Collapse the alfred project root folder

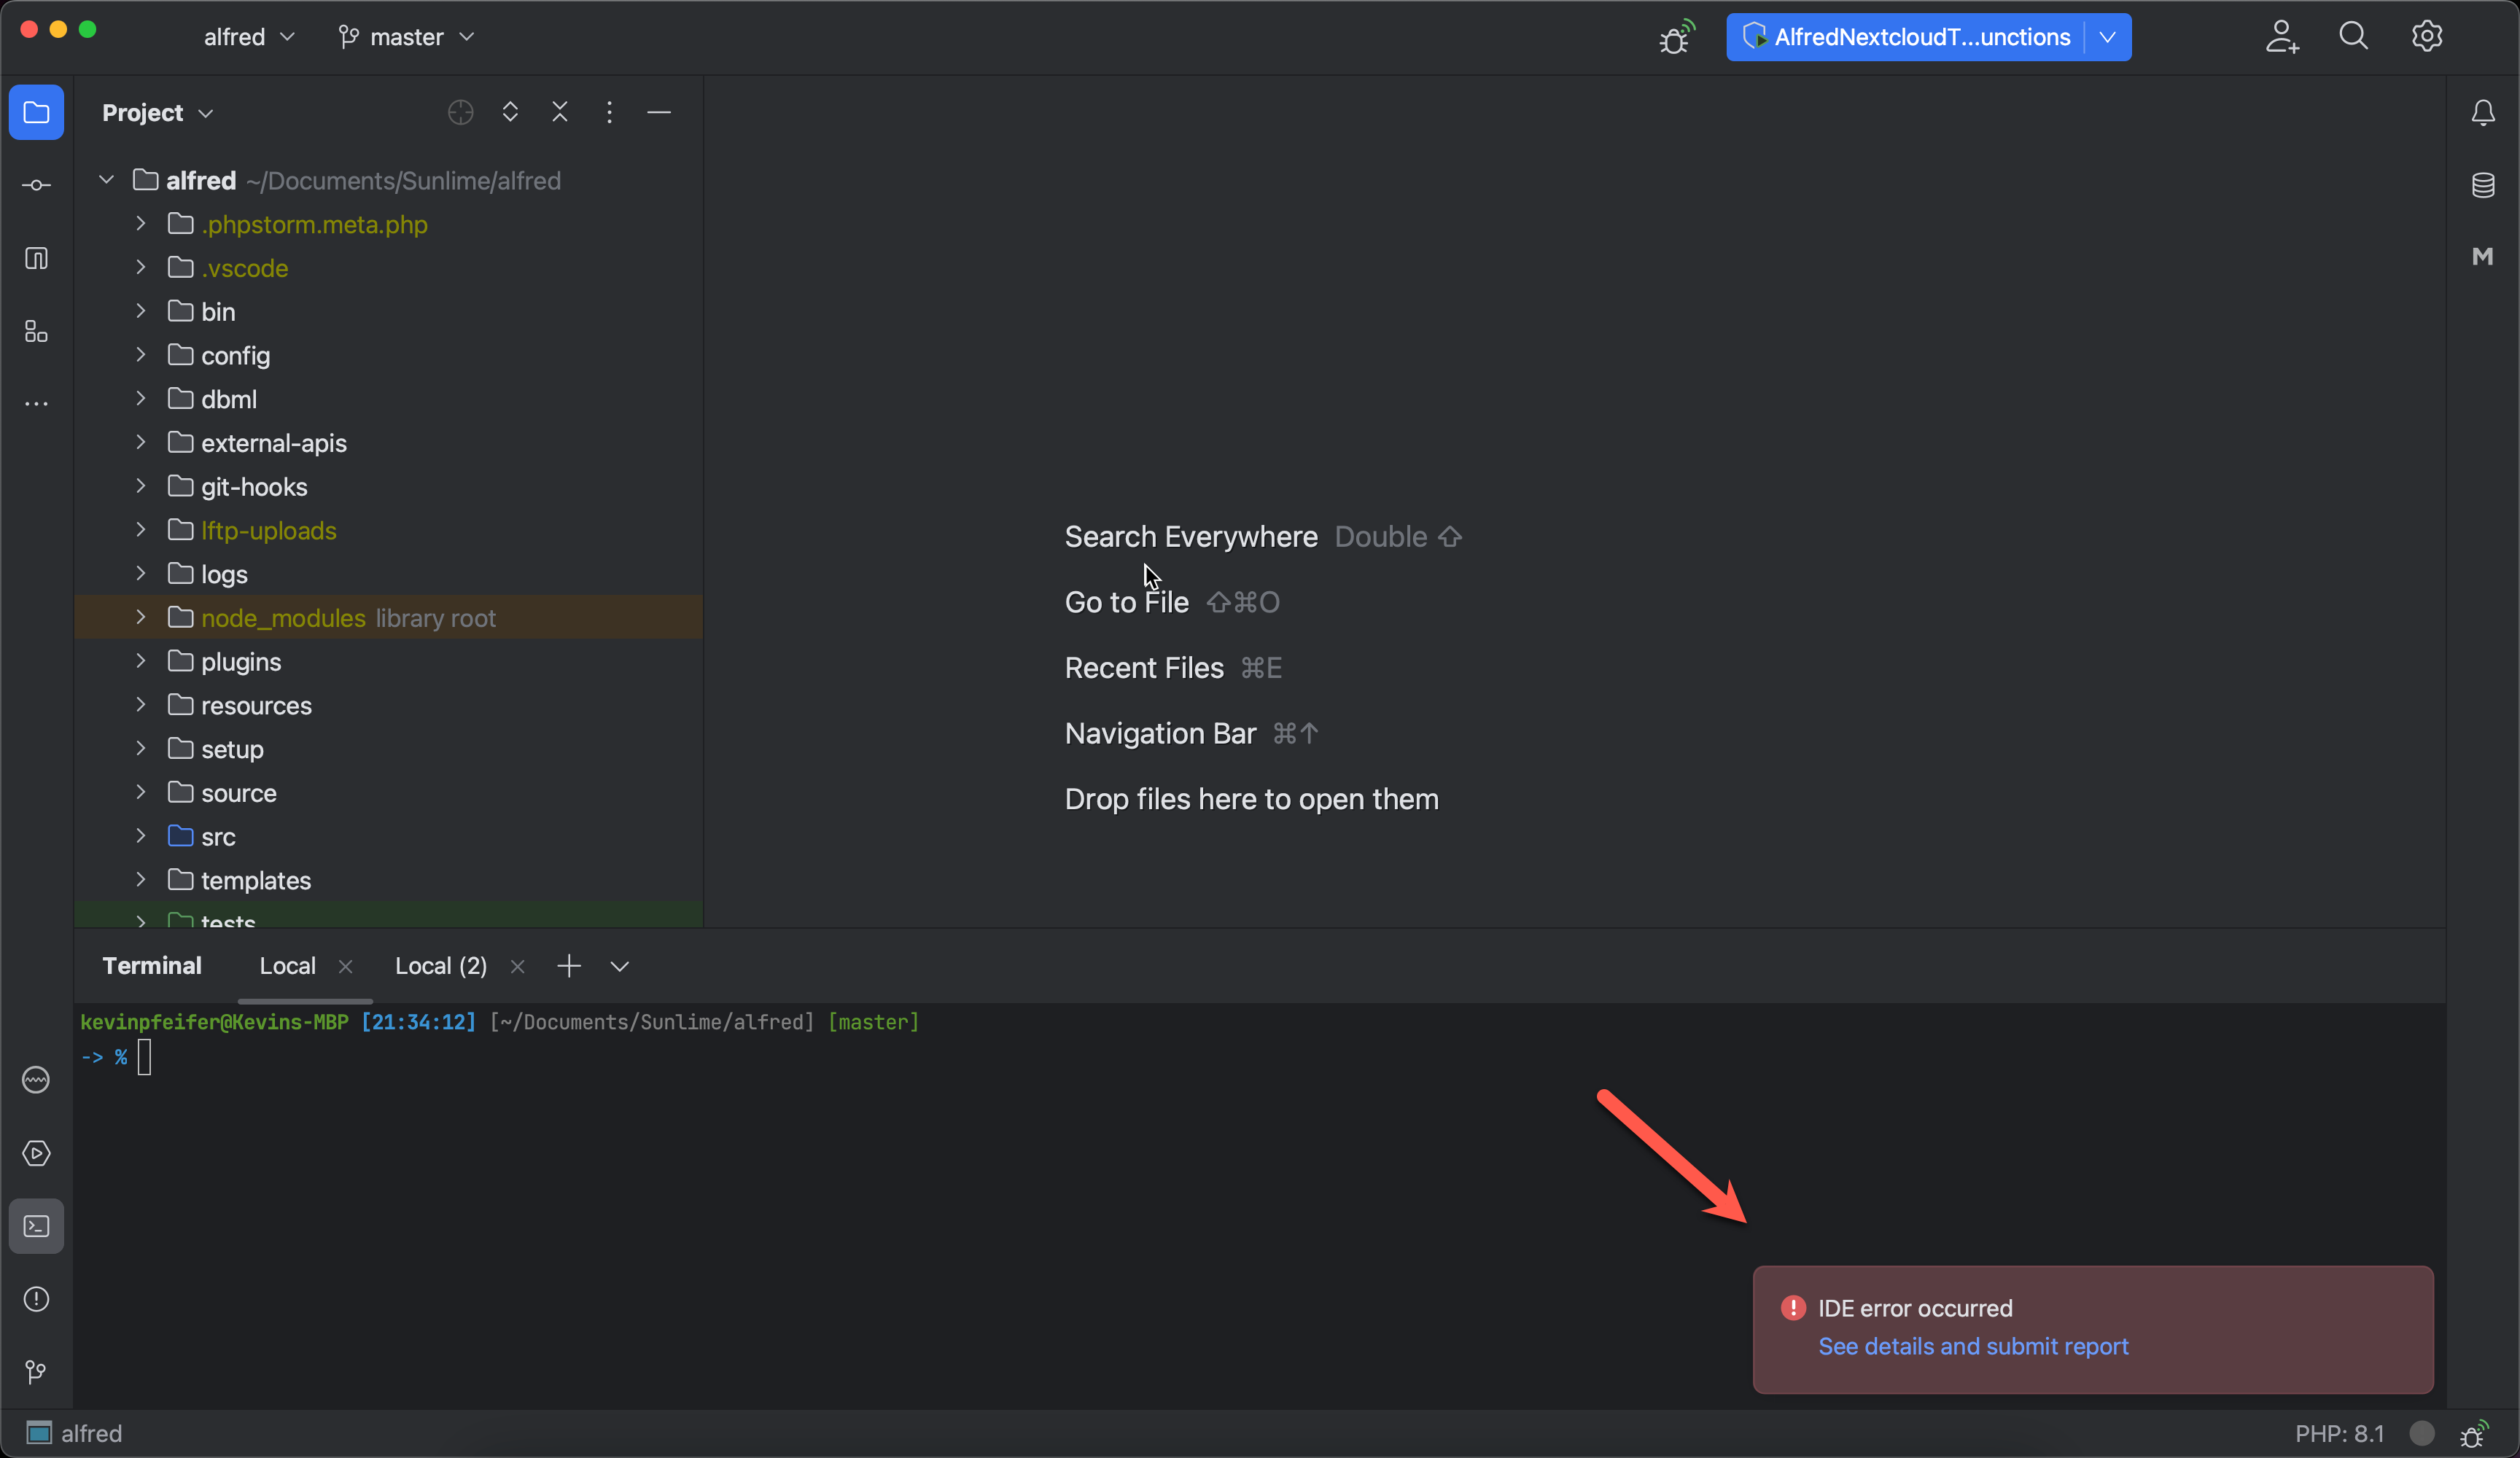[104, 180]
